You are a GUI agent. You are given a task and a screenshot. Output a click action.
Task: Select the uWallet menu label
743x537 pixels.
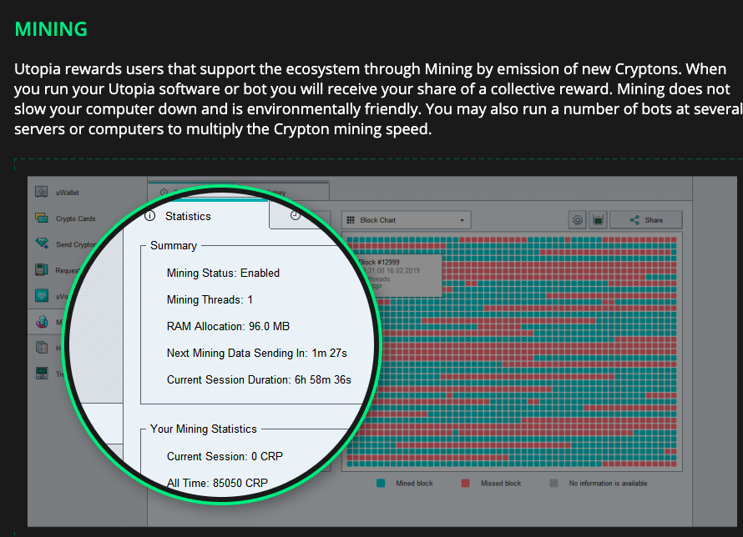(68, 193)
